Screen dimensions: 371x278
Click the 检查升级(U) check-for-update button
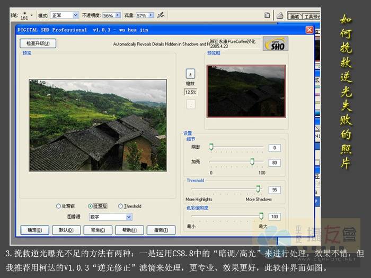click(38, 43)
